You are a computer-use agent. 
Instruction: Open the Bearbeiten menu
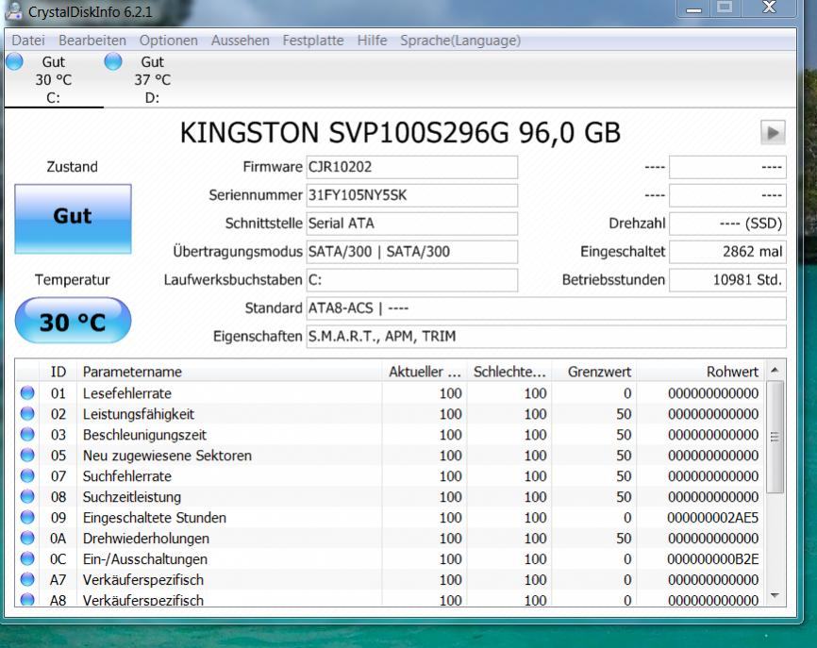[92, 41]
